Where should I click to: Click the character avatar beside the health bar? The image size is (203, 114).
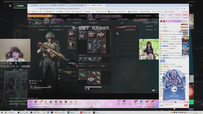31,87
